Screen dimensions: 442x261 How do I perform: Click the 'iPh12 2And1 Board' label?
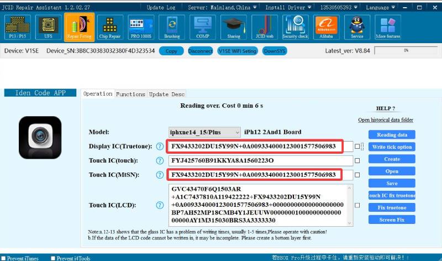click(x=272, y=132)
